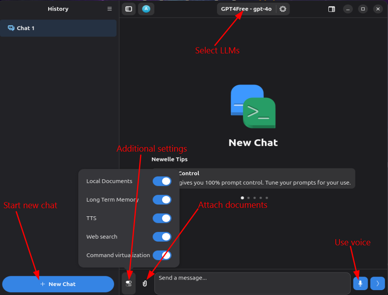
Task: Disable the Local Documents switch
Action: point(162,181)
